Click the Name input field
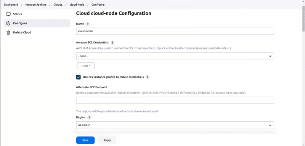This screenshot has height=146, width=305. 175,31
